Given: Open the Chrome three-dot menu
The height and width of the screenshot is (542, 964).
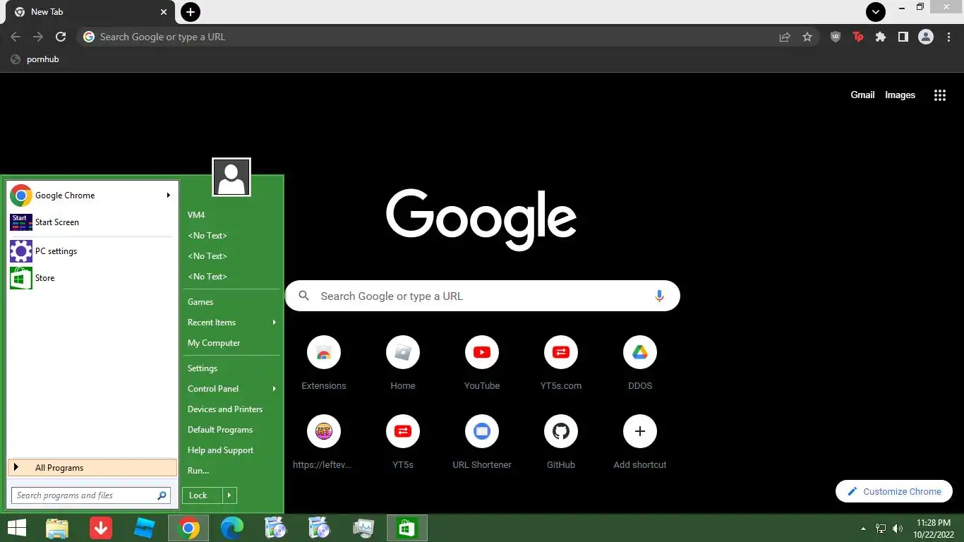Looking at the screenshot, I should (949, 37).
